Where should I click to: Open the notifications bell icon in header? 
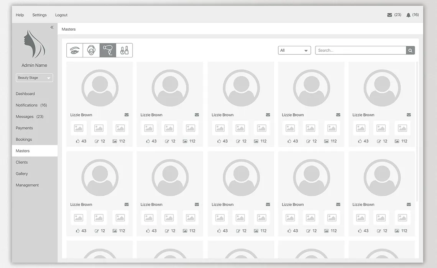[x=408, y=15]
